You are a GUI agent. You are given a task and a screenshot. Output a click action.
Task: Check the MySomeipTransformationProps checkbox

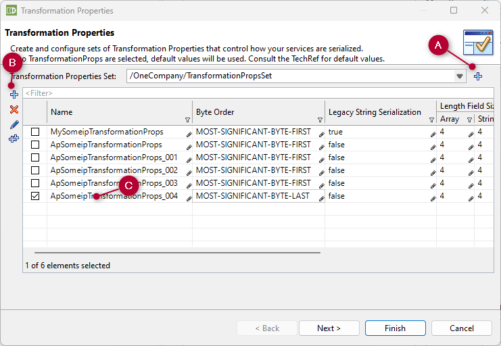coord(35,132)
